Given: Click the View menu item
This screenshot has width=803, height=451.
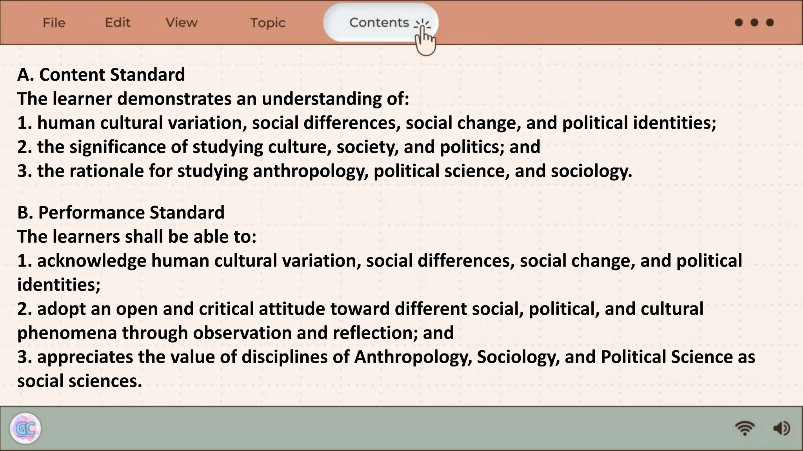Looking at the screenshot, I should point(181,23).
